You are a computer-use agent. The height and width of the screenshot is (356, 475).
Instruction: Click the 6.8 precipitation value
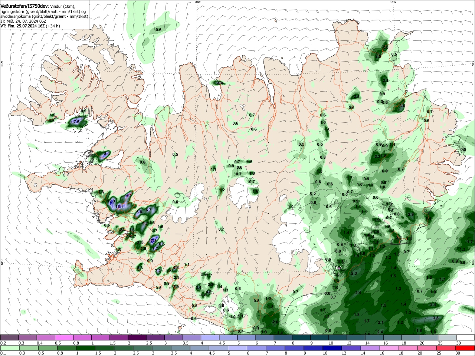pos(139,212)
